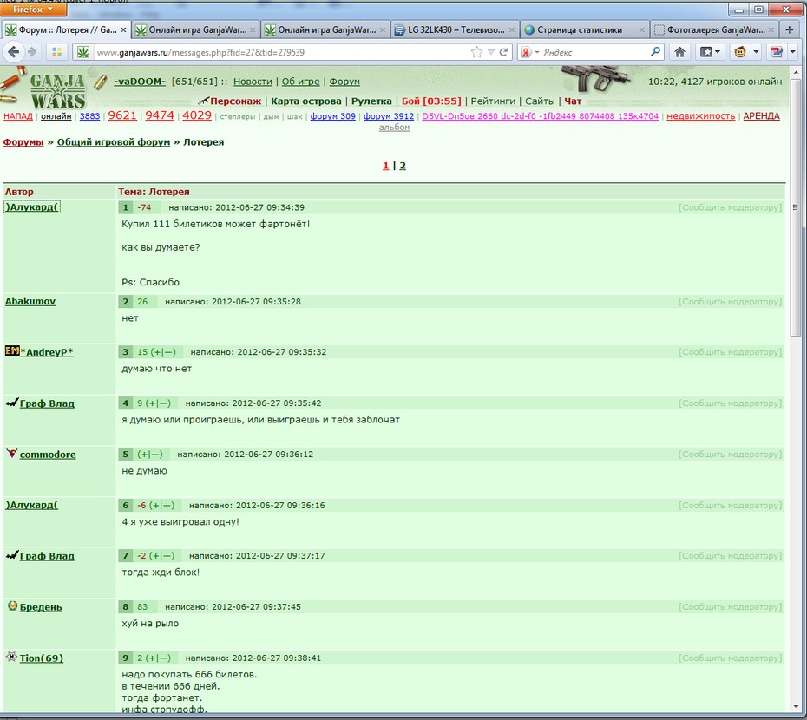
Task: Open Рулетка in game menu
Action: pos(371,101)
